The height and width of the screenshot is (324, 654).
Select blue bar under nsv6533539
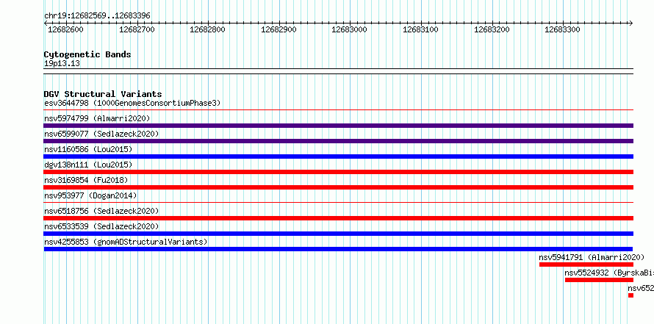[x=338, y=234]
